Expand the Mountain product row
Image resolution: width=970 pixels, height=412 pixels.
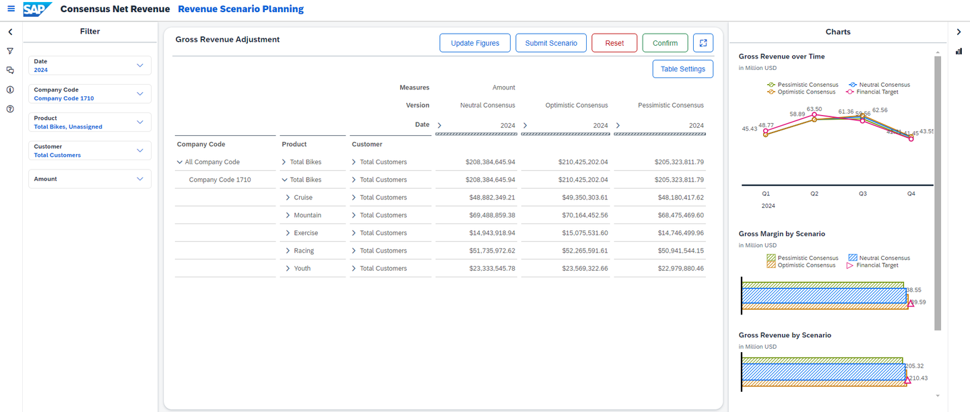288,215
